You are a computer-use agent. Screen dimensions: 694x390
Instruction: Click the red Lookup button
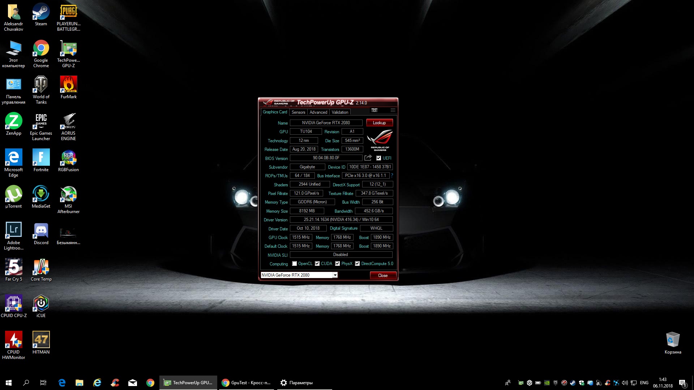tap(379, 123)
